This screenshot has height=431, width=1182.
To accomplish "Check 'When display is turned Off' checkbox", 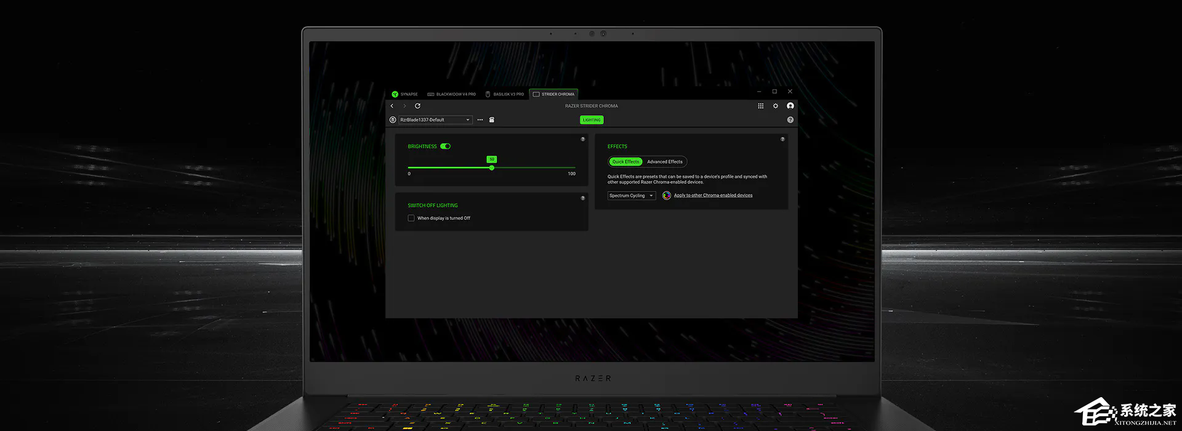I will [411, 218].
